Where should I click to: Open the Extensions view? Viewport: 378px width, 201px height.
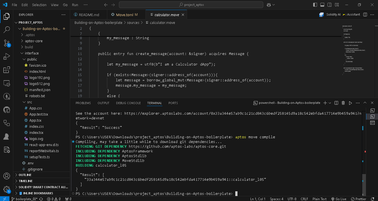point(7,70)
